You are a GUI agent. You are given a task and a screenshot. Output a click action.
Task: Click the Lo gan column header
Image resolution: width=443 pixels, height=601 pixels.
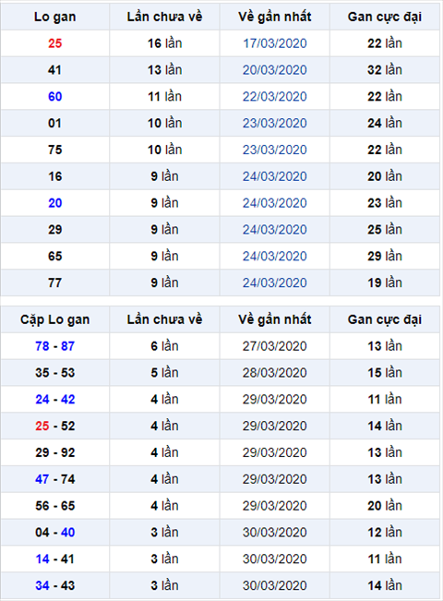(54, 17)
